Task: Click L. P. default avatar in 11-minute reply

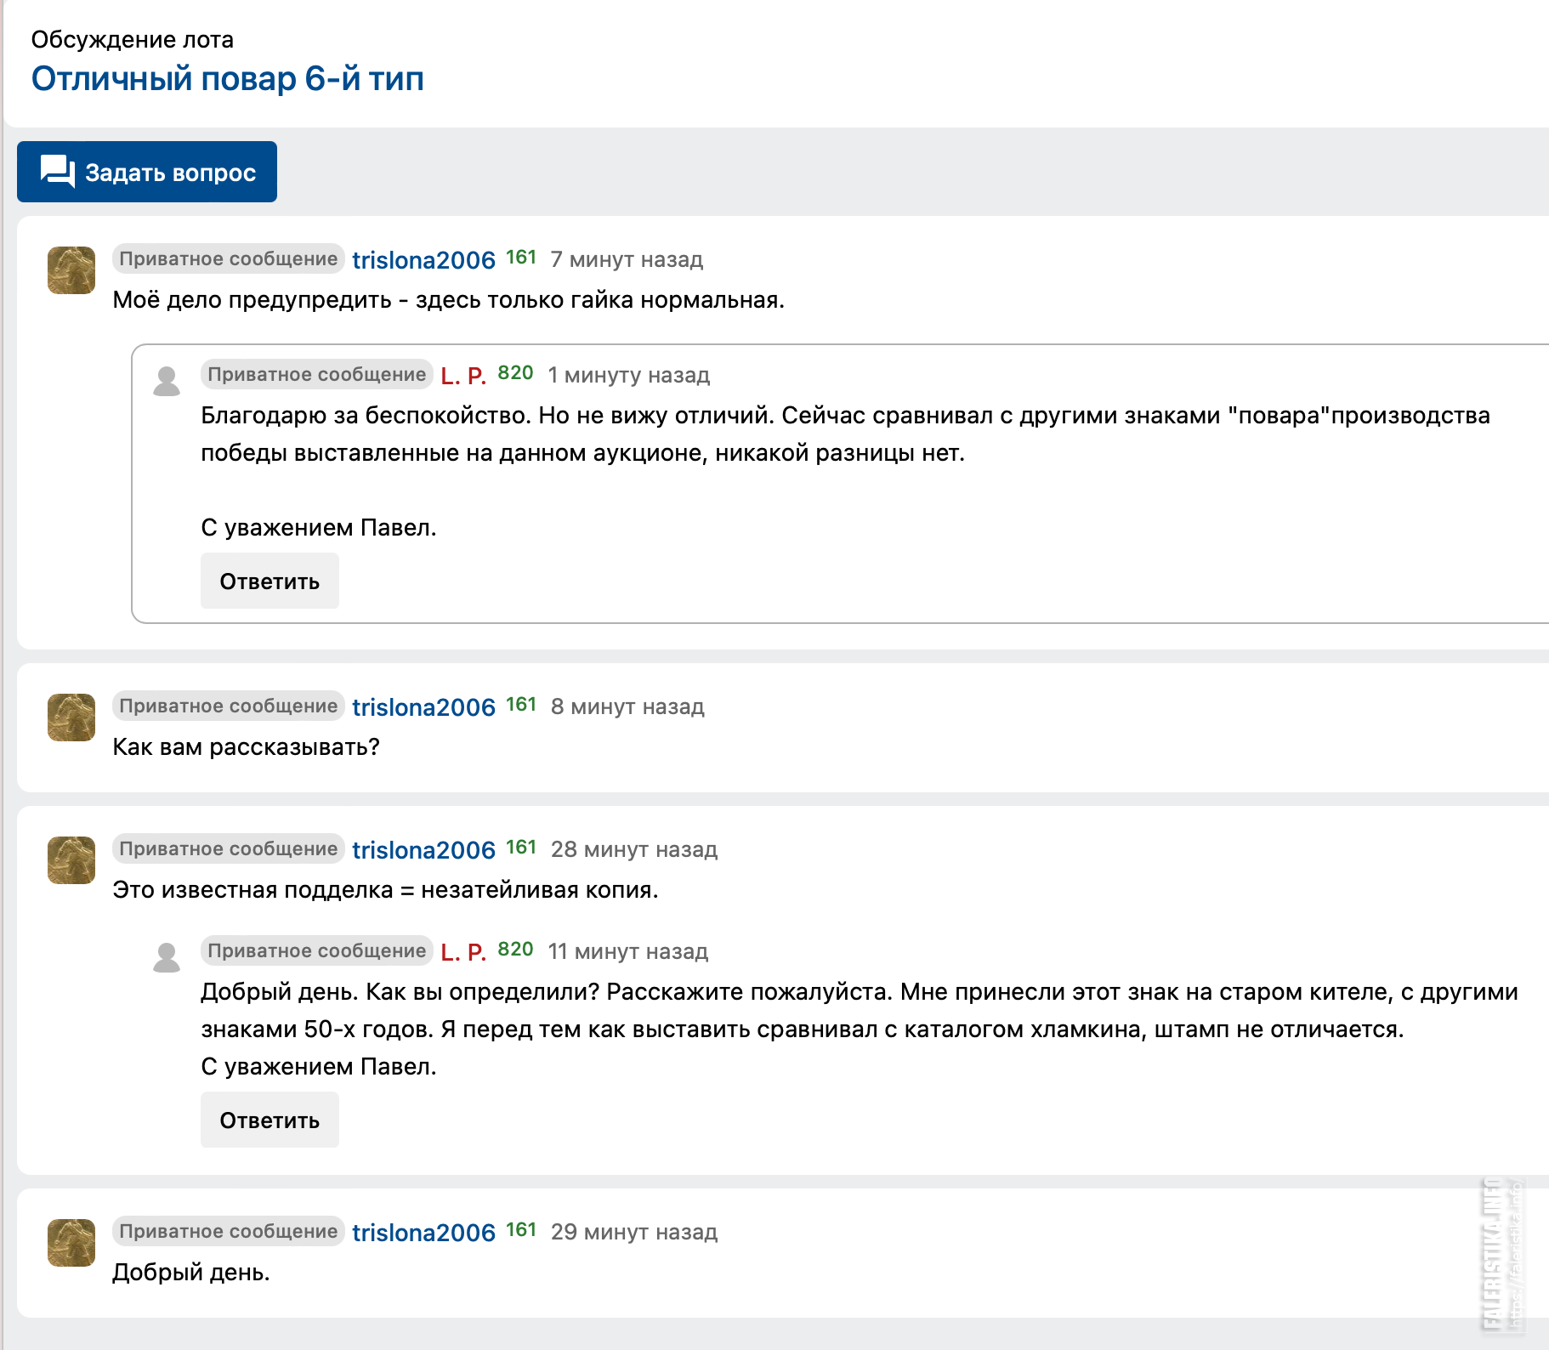Action: point(167,957)
